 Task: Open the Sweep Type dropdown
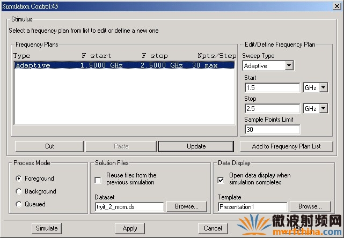click(289, 65)
